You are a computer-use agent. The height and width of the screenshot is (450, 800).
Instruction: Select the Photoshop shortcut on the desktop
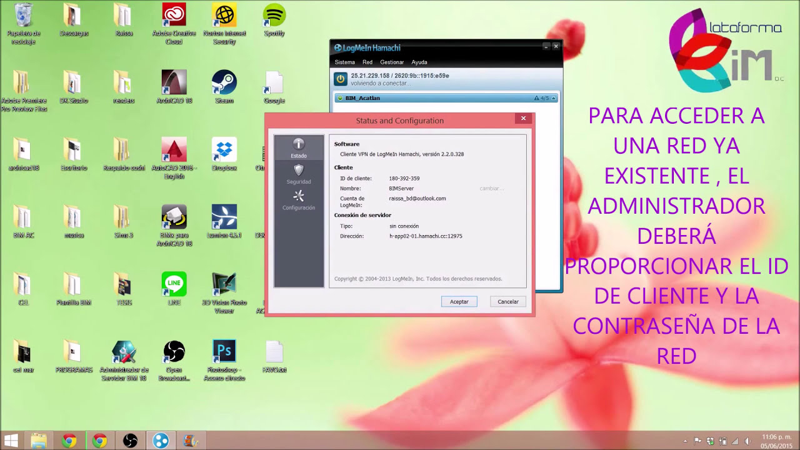pos(224,361)
